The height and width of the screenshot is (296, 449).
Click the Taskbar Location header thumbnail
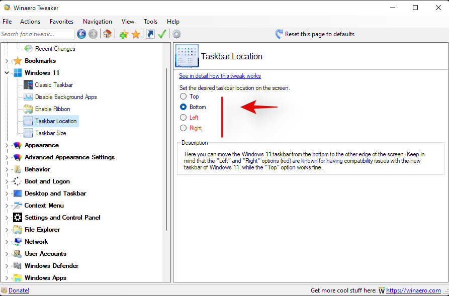[187, 56]
